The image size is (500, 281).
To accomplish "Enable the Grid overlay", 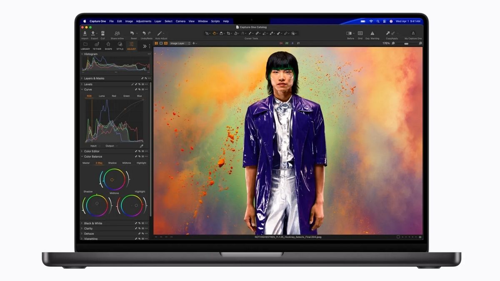I will [x=360, y=32].
